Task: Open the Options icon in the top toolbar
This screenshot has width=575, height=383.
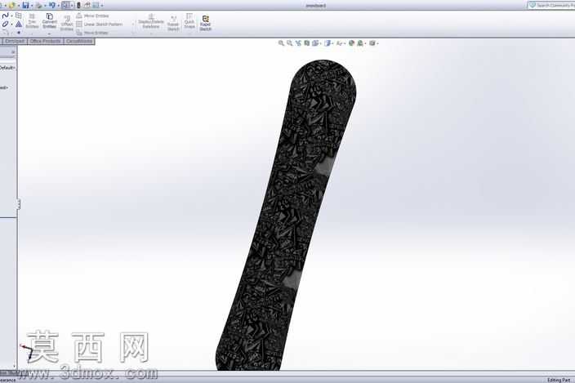Action: tap(96, 5)
